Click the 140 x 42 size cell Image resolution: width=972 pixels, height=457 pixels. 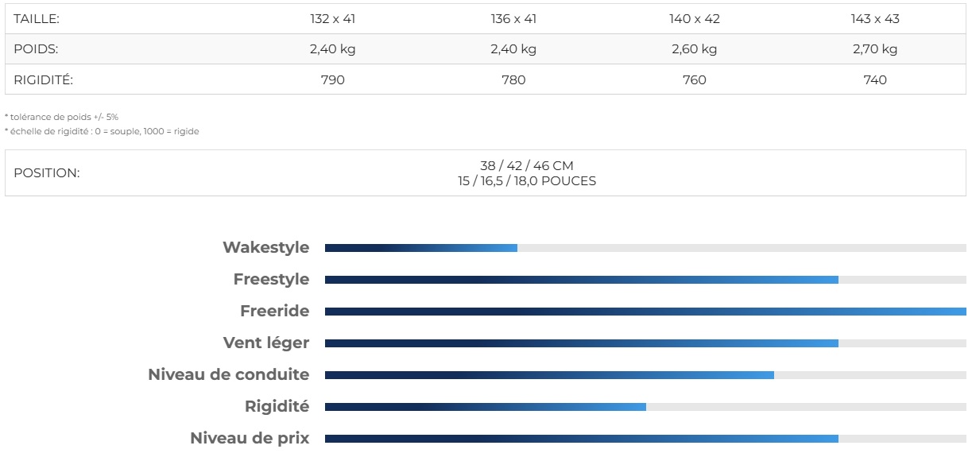pyautogui.click(x=694, y=18)
